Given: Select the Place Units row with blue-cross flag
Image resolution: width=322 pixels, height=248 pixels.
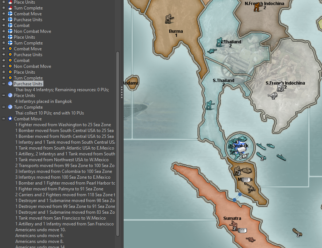Looking at the screenshot, I should click(x=24, y=37).
